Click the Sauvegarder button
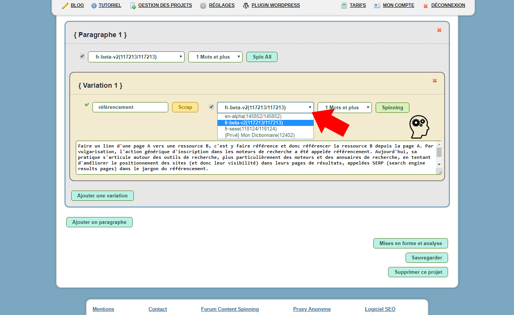The width and height of the screenshot is (514, 315). click(x=427, y=258)
